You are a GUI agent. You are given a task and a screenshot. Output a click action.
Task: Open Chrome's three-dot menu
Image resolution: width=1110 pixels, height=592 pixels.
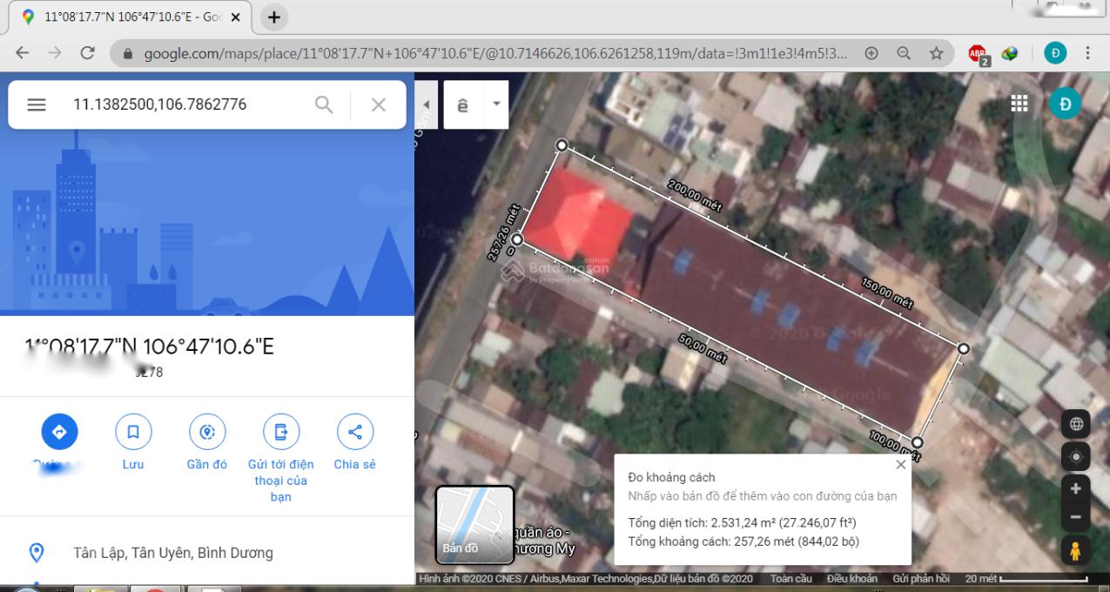1088,53
